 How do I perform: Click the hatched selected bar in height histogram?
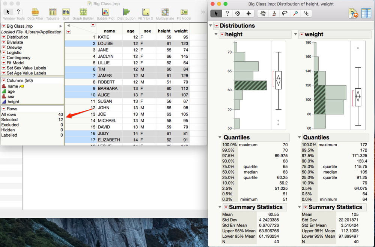coord(250,85)
